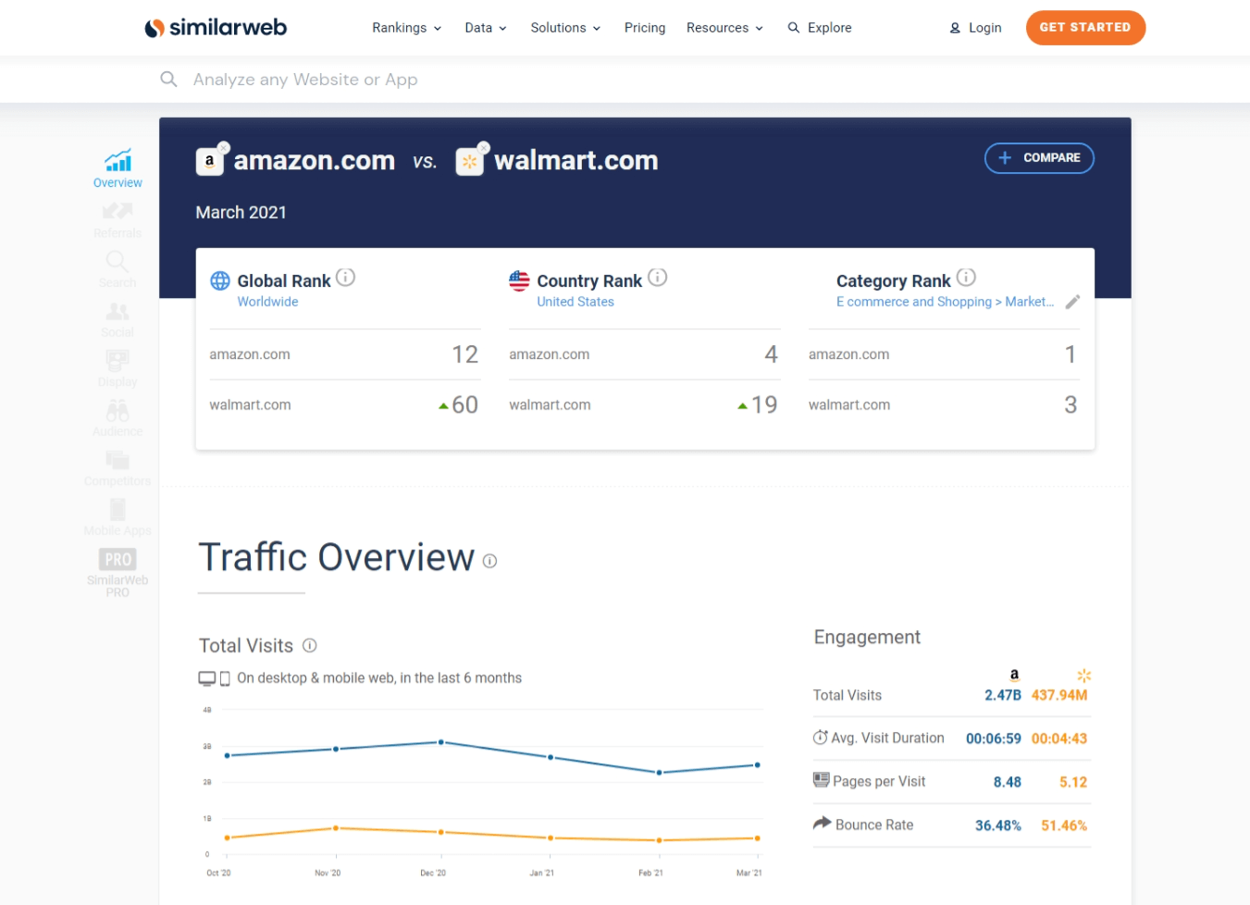Screen dimensions: 1250x905
Task: Click the Pages per Visit icon
Action: click(x=821, y=780)
